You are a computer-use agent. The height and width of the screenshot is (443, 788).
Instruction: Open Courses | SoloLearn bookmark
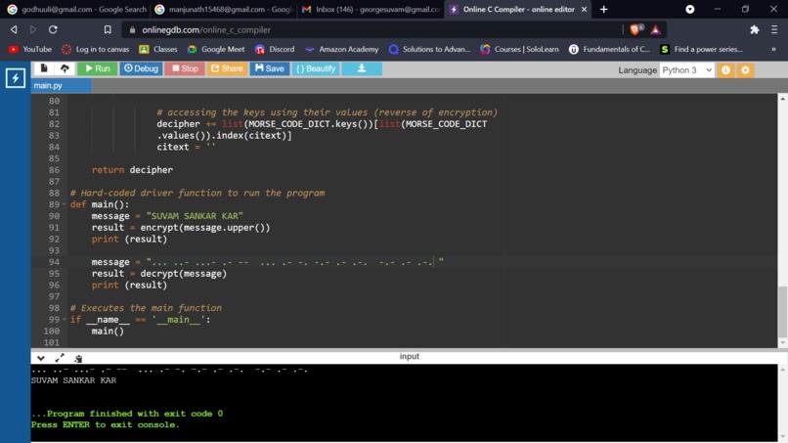[x=520, y=49]
